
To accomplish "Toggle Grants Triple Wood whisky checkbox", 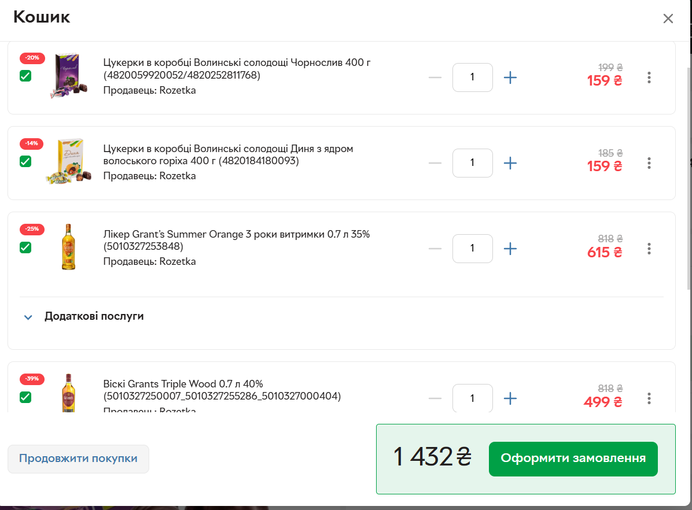I will [25, 397].
